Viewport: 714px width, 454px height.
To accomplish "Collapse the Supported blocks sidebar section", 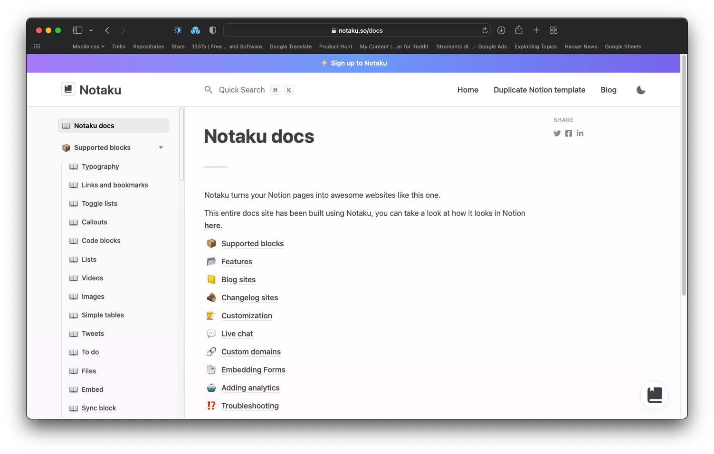I will (x=161, y=148).
